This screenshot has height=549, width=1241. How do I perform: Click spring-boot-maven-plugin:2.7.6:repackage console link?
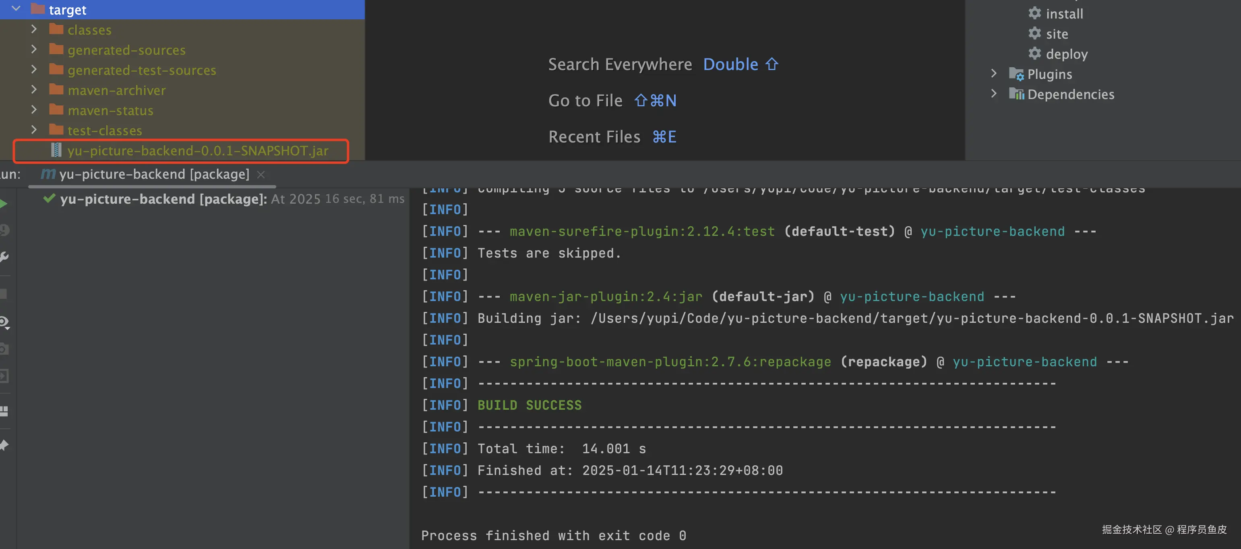[x=670, y=362]
